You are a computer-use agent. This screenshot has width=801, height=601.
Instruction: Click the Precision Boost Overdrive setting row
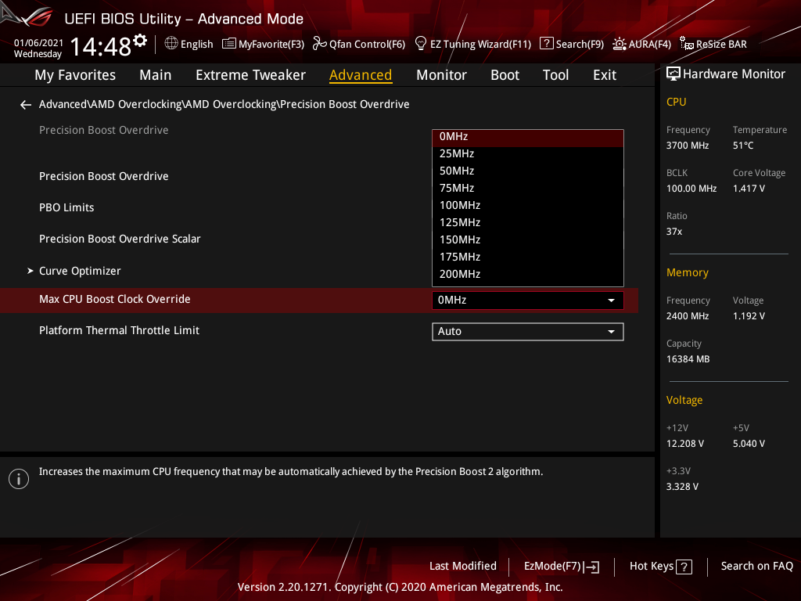[104, 176]
